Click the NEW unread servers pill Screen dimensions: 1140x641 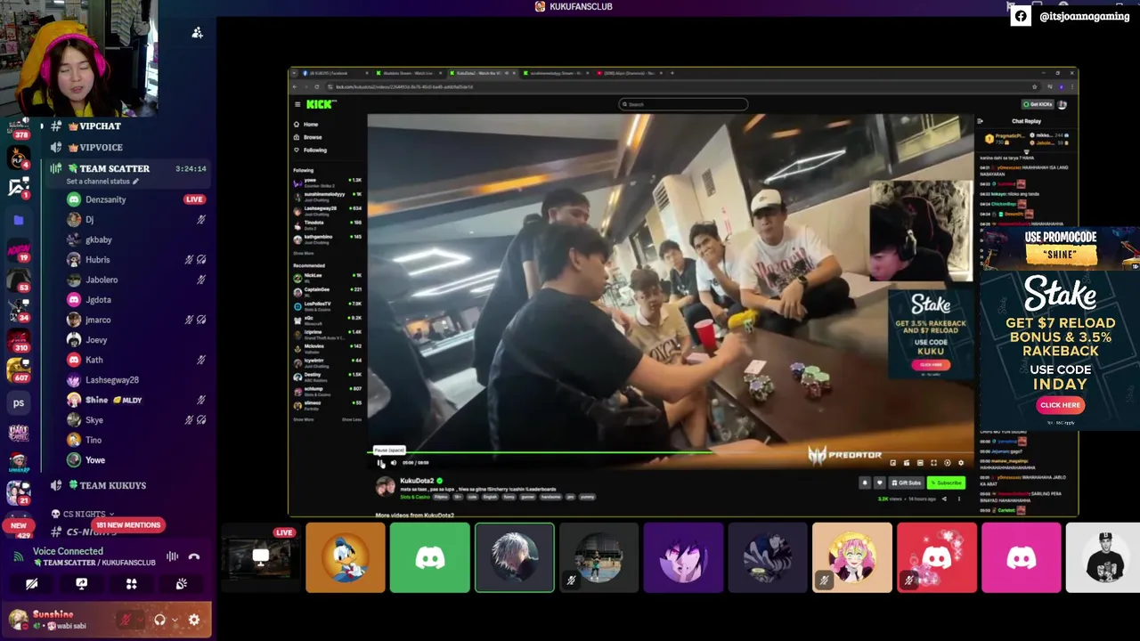click(x=19, y=525)
